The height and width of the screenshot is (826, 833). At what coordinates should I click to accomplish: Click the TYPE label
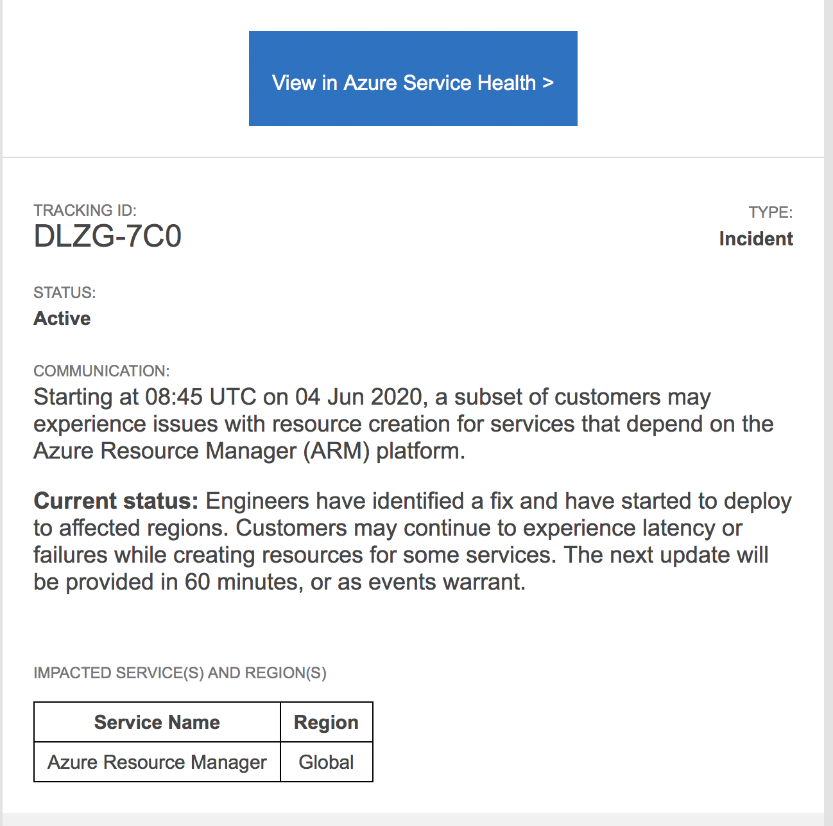(x=771, y=213)
